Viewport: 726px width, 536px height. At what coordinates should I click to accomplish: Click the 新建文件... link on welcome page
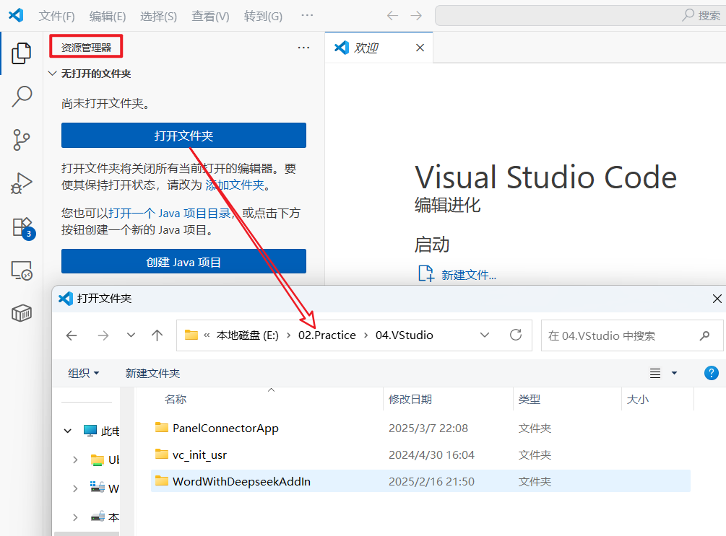469,275
